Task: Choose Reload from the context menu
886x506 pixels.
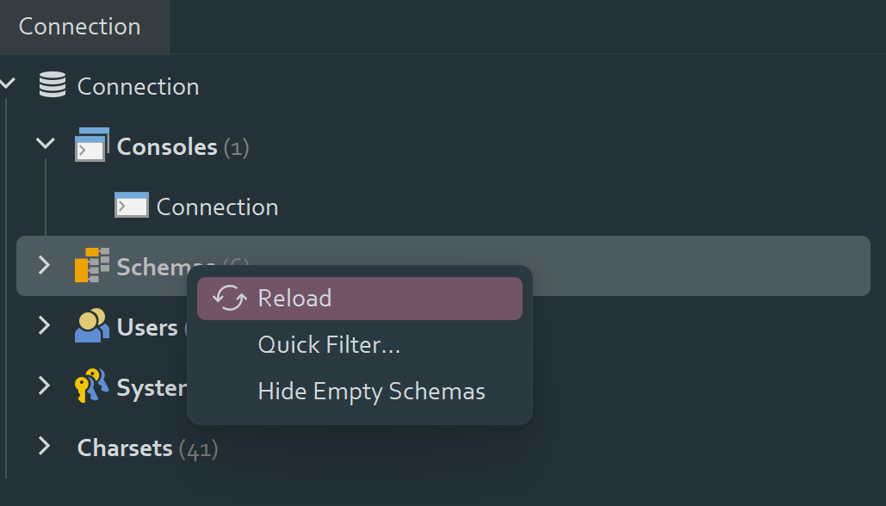Action: tap(294, 299)
